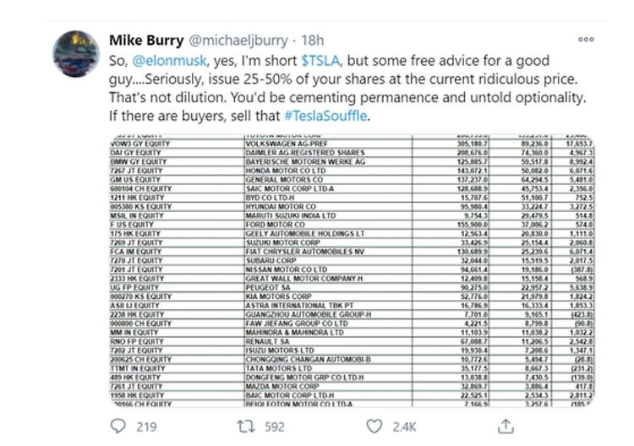Open the attached auto equities table image
The height and width of the screenshot is (446, 634).
pyautogui.click(x=352, y=270)
